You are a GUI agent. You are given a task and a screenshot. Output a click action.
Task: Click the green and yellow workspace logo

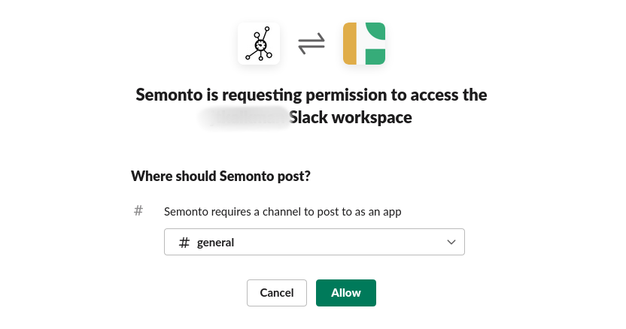tap(364, 44)
